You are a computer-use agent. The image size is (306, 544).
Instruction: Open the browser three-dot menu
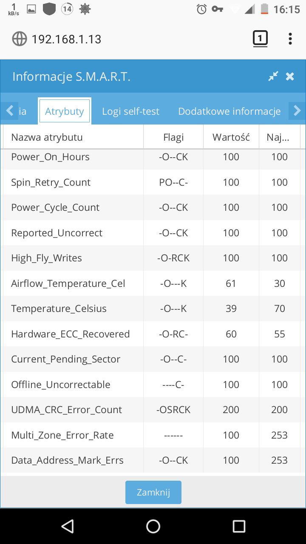290,39
